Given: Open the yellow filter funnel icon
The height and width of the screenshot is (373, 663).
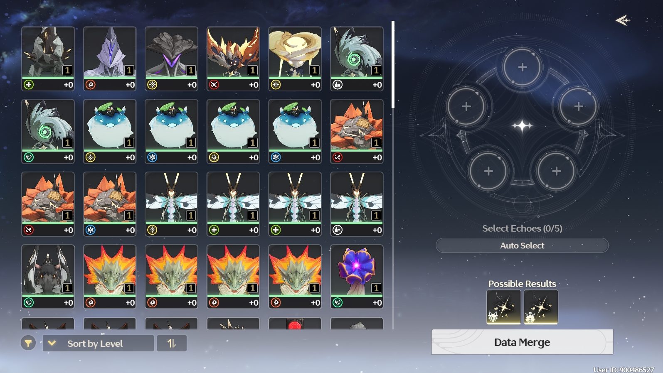Looking at the screenshot, I should tap(28, 343).
